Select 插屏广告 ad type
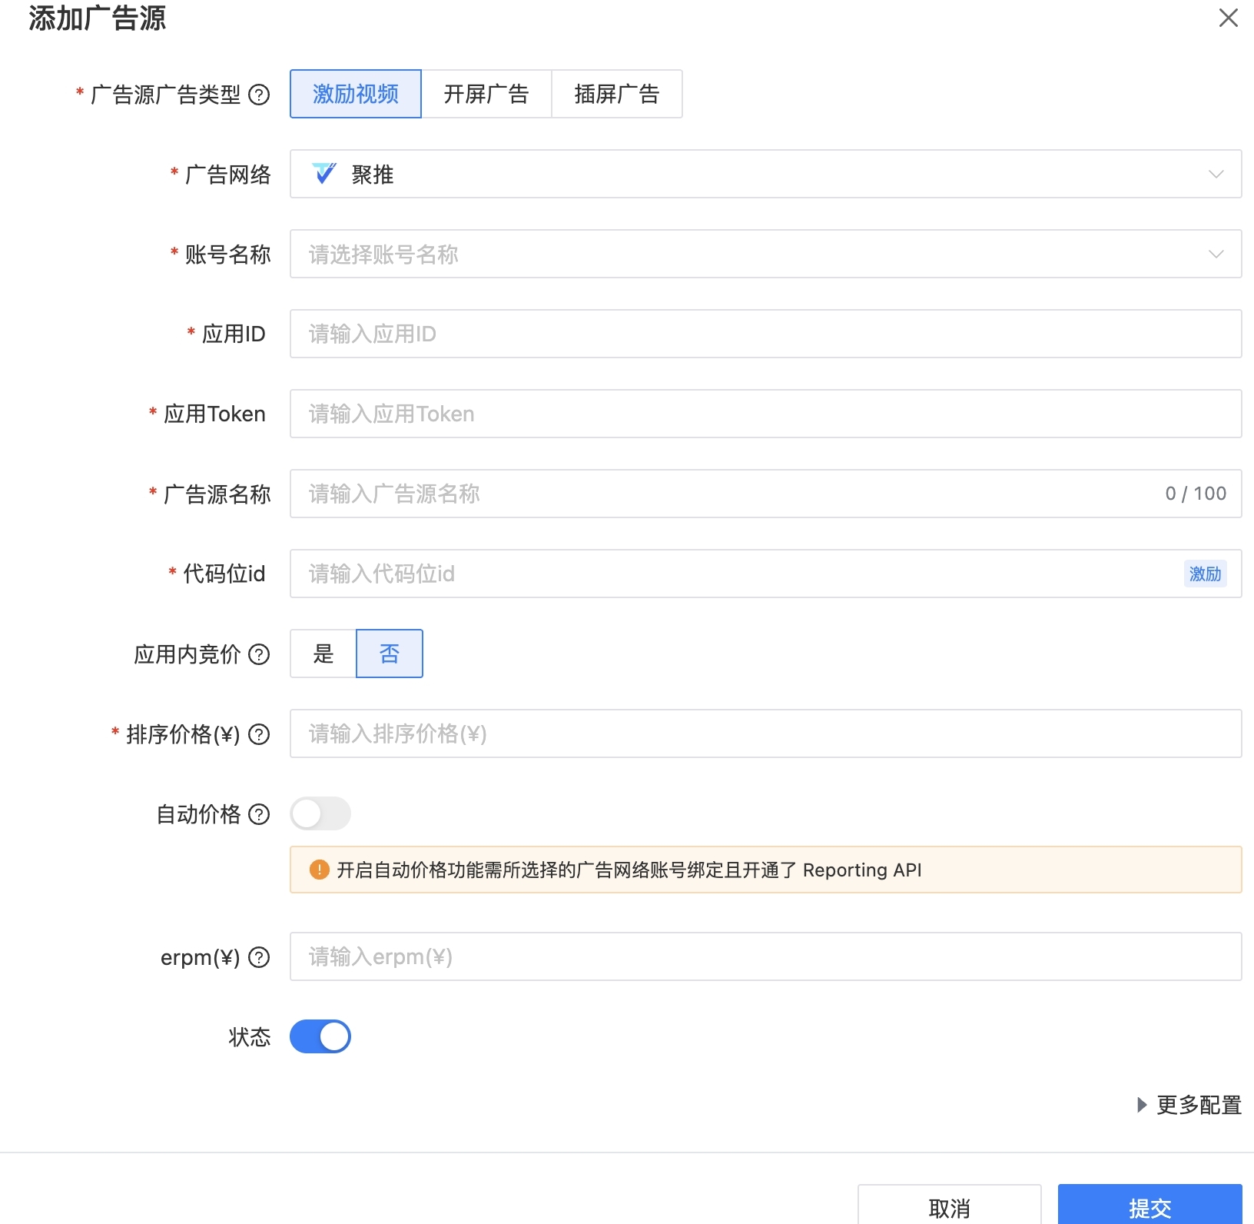The height and width of the screenshot is (1224, 1254). (617, 94)
